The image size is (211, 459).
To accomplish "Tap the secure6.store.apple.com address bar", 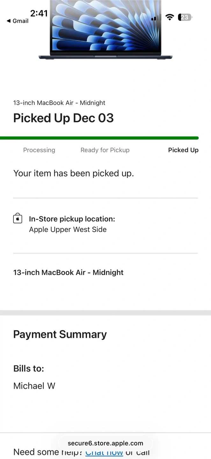I will [x=105, y=443].
